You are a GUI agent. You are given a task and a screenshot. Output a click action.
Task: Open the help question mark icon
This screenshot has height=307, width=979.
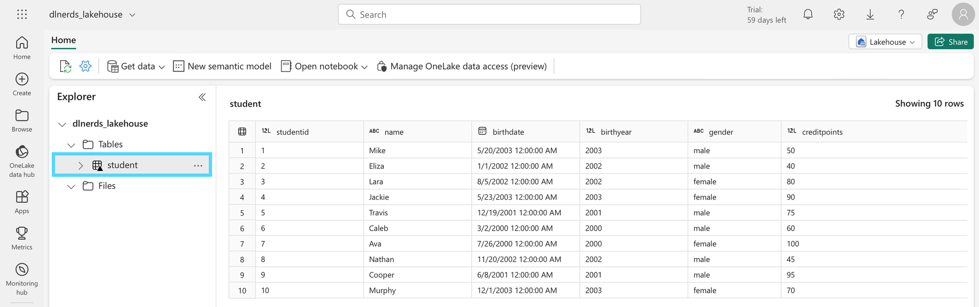[901, 15]
